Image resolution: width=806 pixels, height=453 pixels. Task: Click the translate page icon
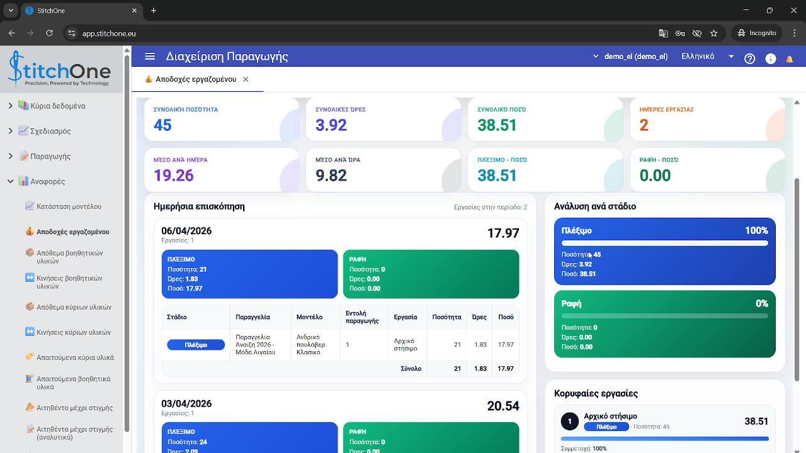pos(663,33)
